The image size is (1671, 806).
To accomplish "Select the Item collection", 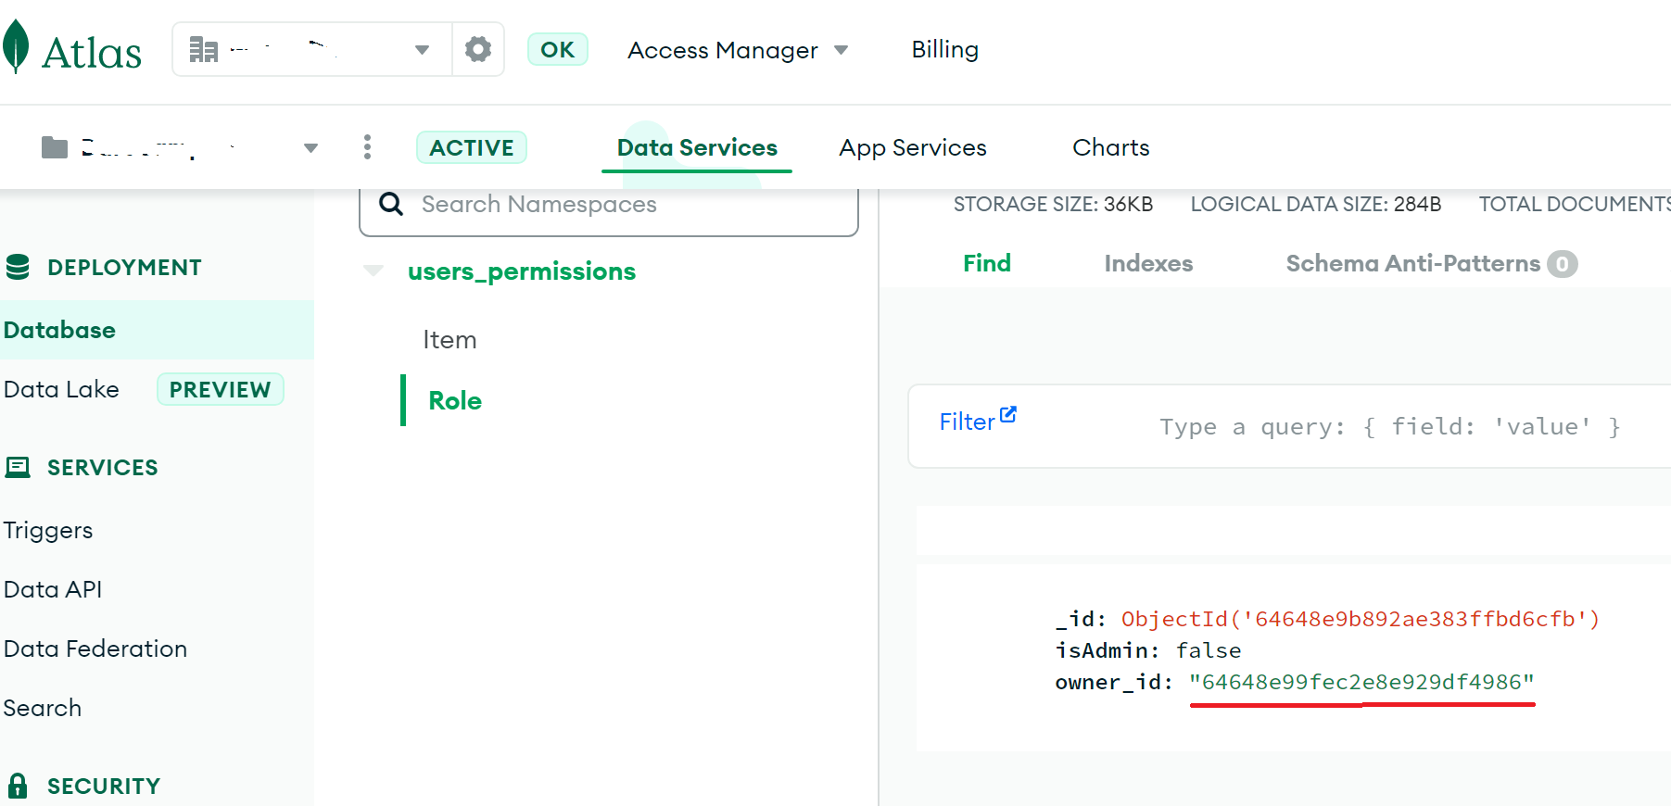I will [x=449, y=340].
